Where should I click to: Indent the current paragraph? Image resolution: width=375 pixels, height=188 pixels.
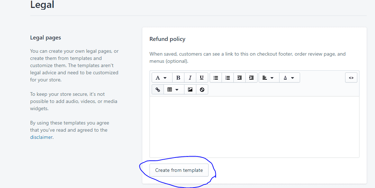tap(251, 78)
